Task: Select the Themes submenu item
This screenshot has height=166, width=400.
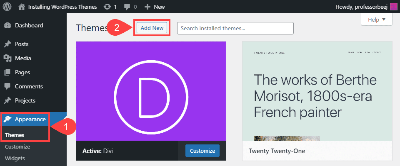Action: [x=15, y=135]
